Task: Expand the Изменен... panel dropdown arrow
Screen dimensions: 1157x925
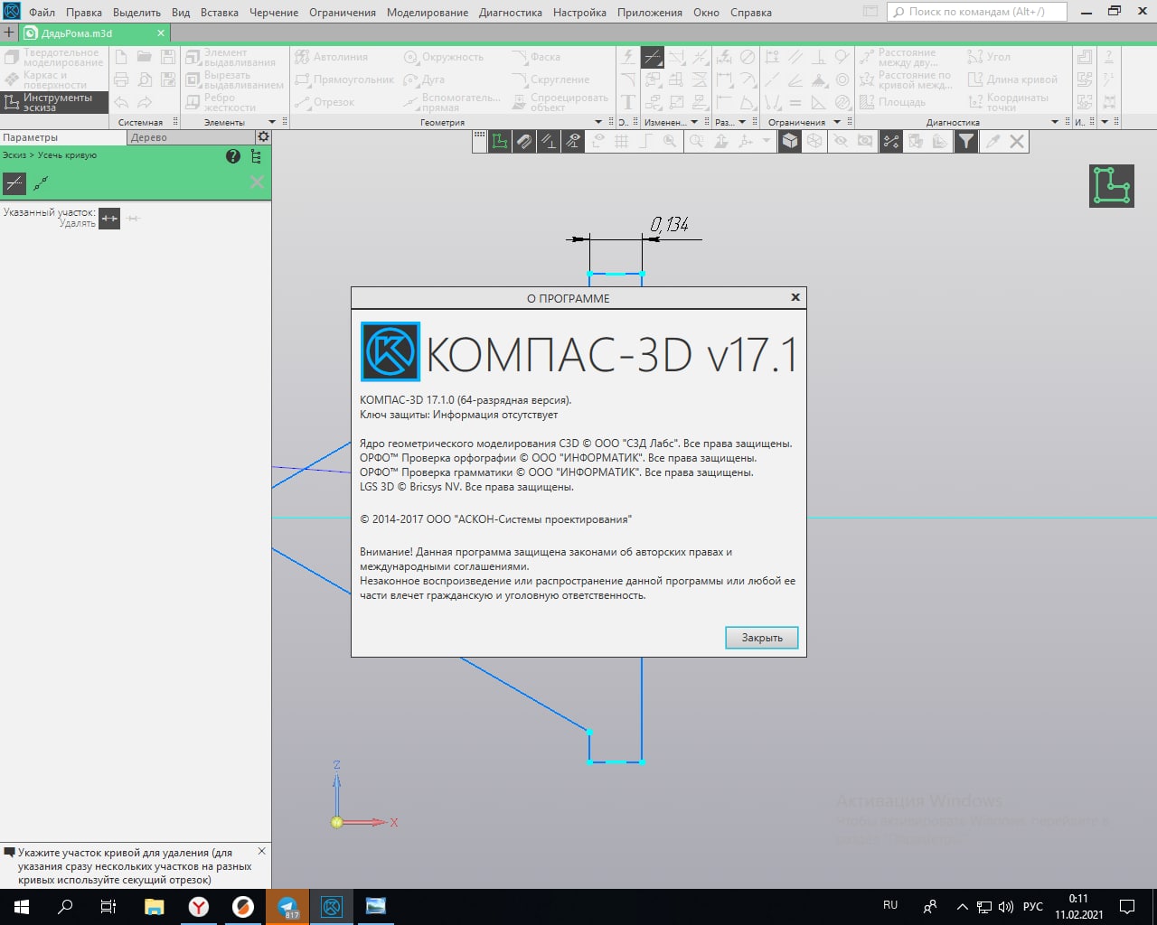Action: click(x=694, y=122)
